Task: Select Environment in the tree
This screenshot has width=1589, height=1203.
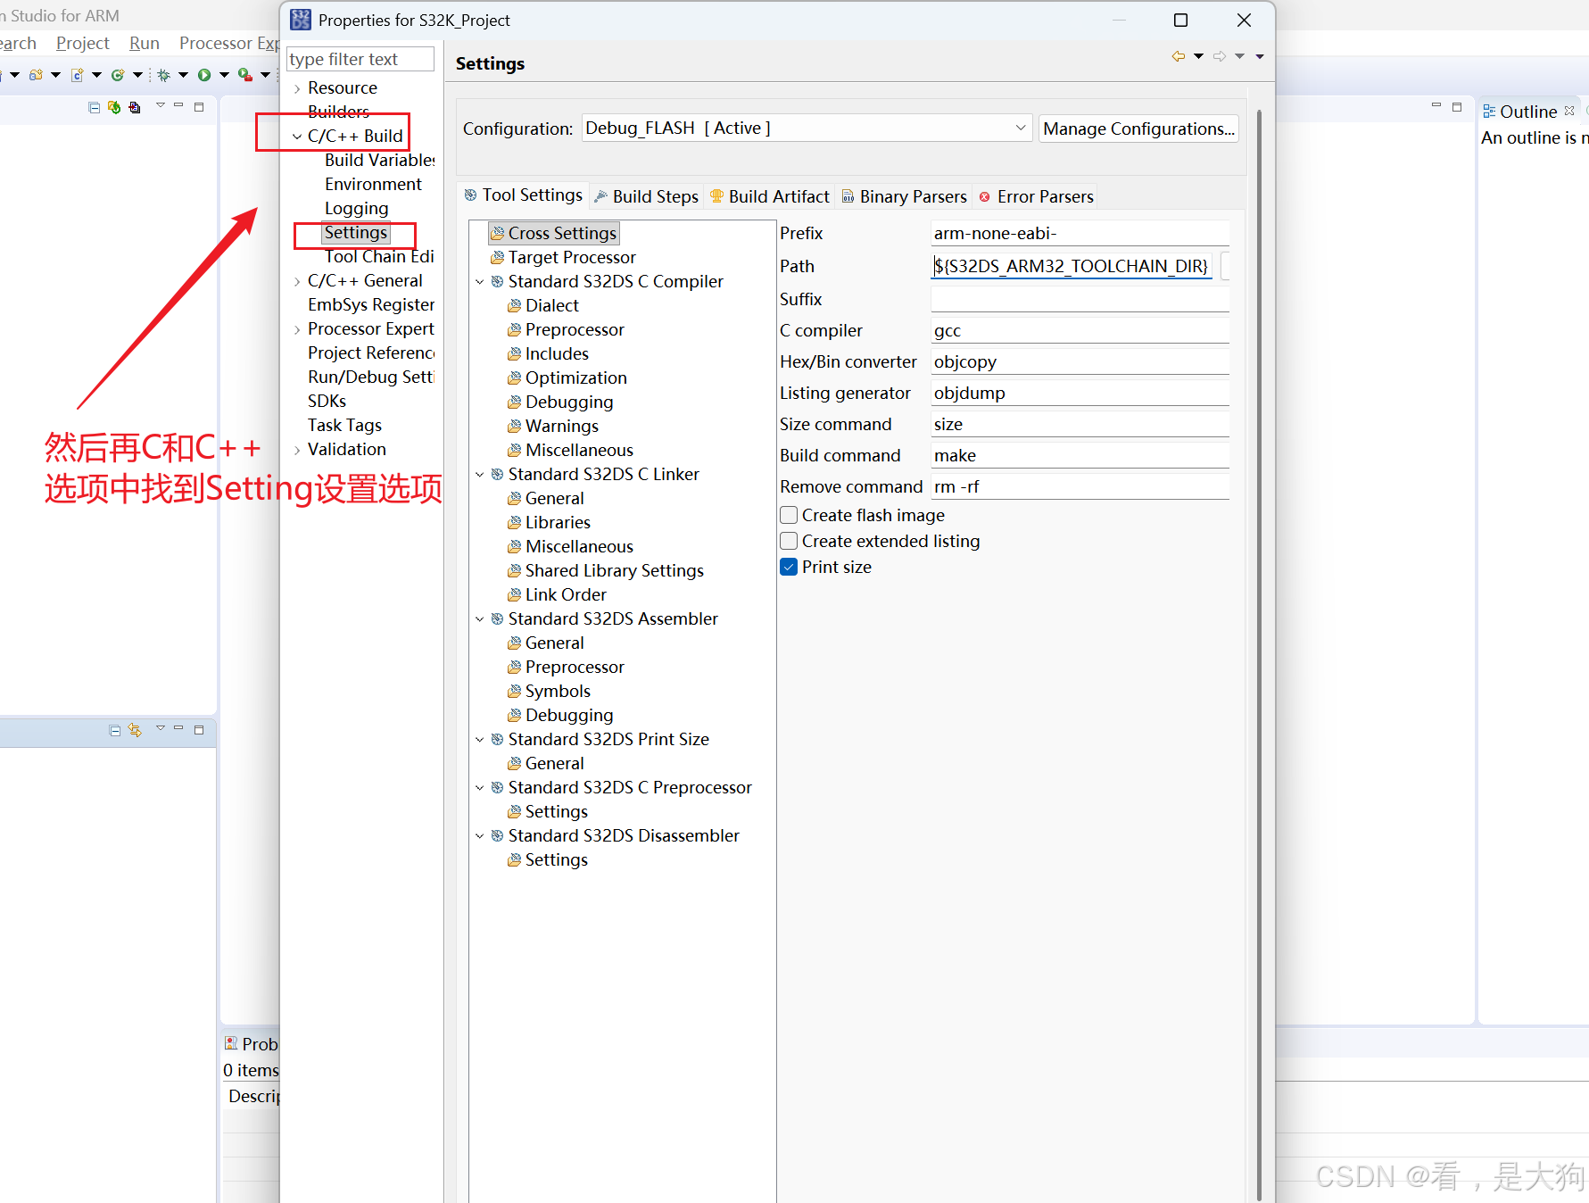Action: click(373, 185)
